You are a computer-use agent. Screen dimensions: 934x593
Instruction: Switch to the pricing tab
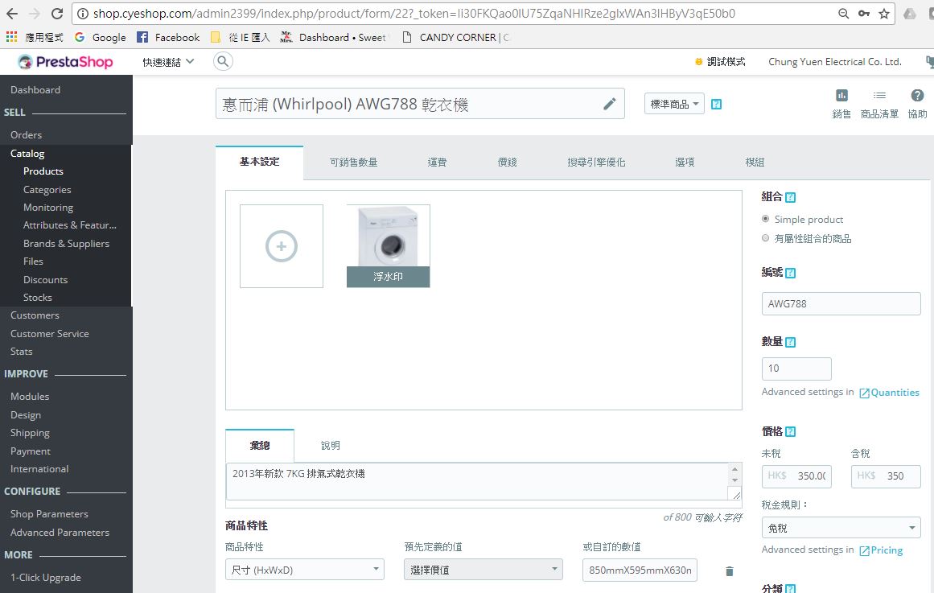pos(507,162)
